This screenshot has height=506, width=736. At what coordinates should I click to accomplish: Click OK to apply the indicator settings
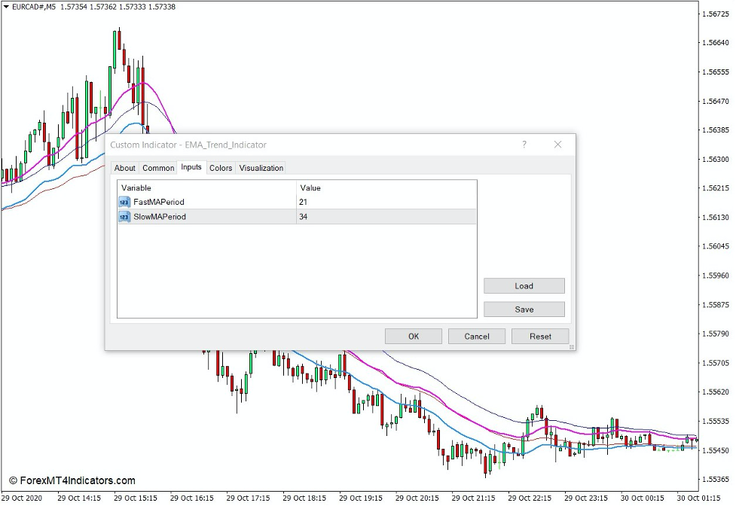[x=413, y=336]
